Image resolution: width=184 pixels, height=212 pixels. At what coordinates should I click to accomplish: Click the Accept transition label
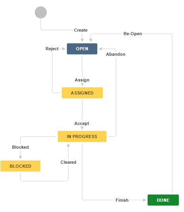(82, 123)
